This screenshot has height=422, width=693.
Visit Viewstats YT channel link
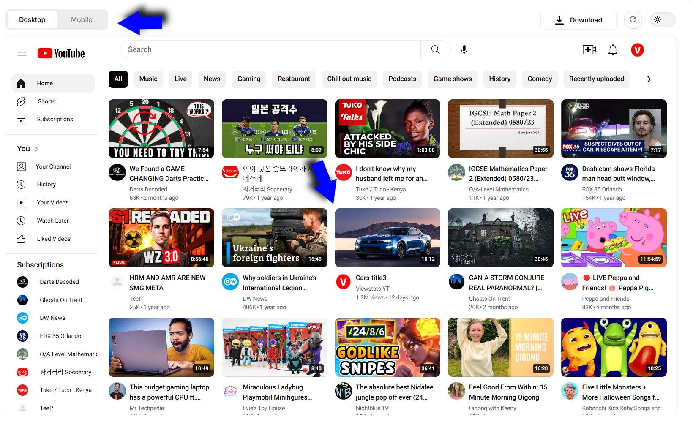click(372, 289)
